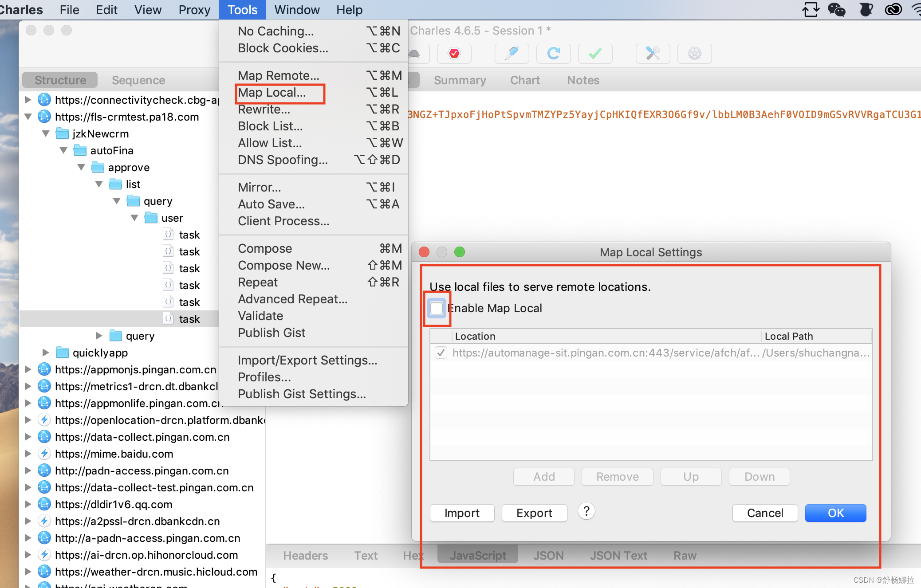Image resolution: width=921 pixels, height=588 pixels.
Task: Click the lightning icon of a2pssl-drcn.dbankcdn.cn
Action: [x=44, y=521]
